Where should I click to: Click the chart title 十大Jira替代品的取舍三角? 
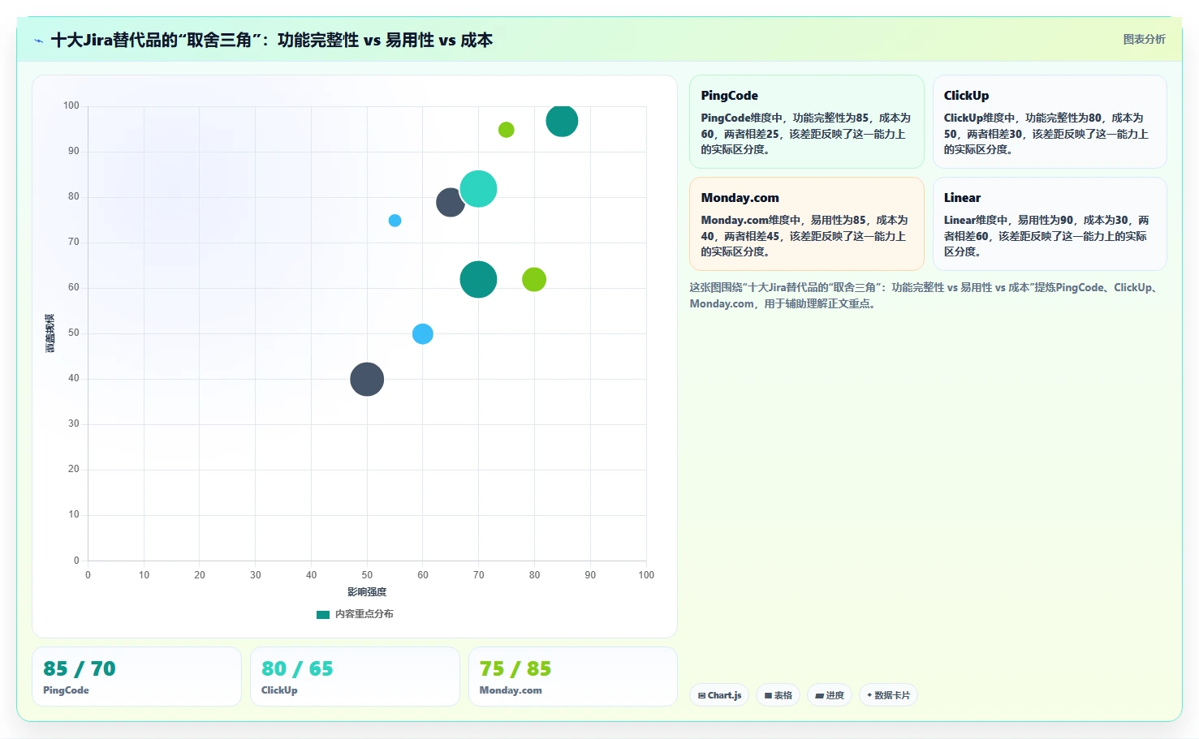coord(271,41)
